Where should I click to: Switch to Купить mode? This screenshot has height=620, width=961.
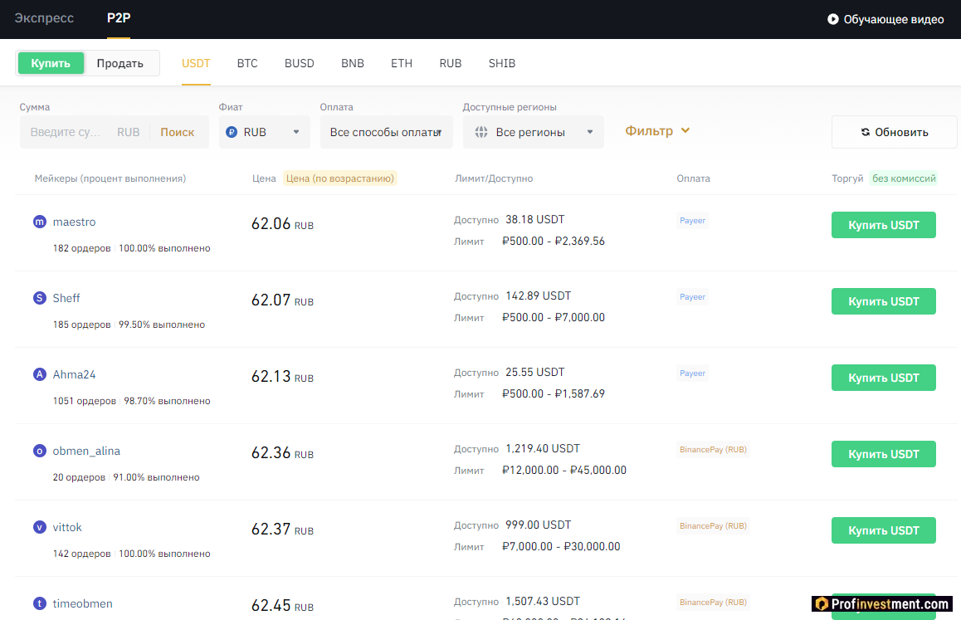[x=51, y=63]
